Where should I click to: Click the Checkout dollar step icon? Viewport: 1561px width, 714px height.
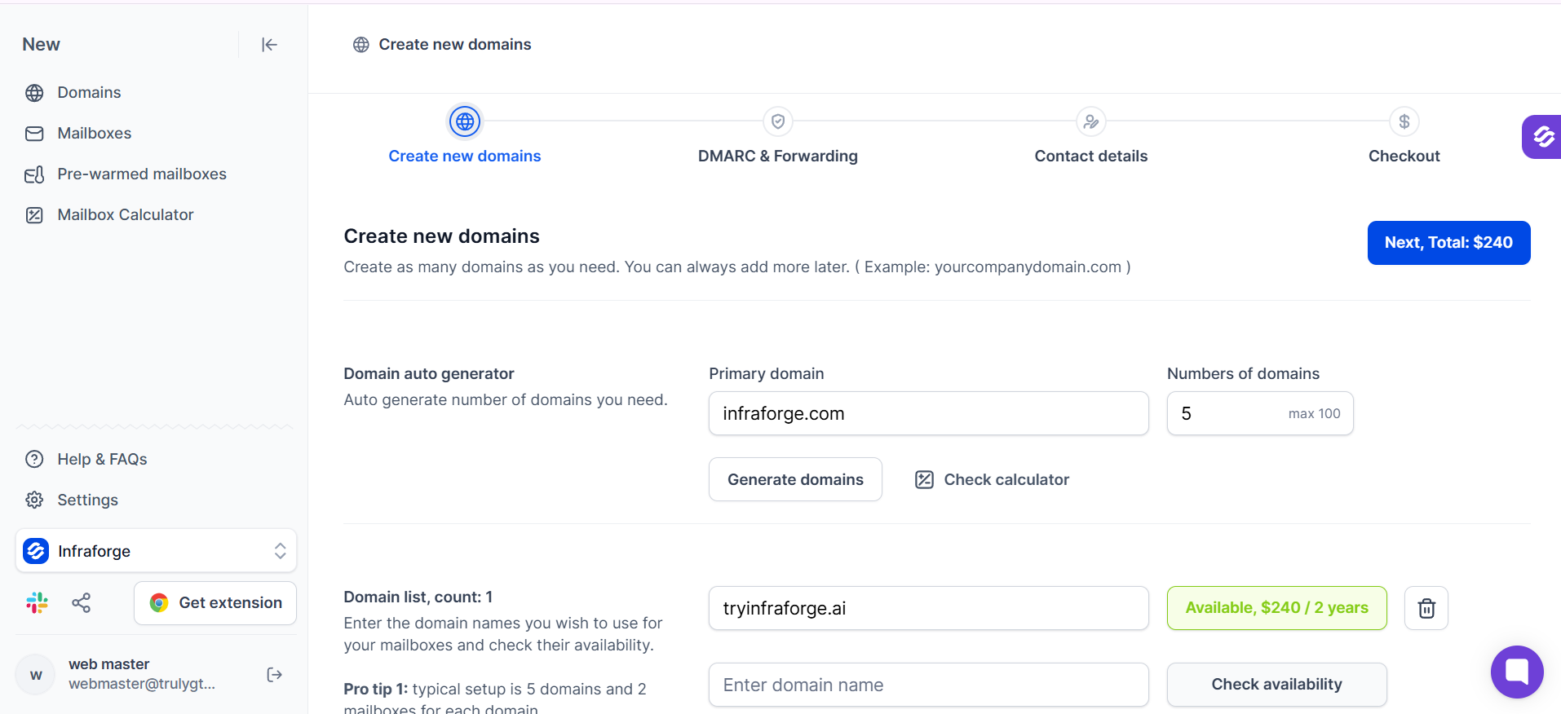point(1404,121)
